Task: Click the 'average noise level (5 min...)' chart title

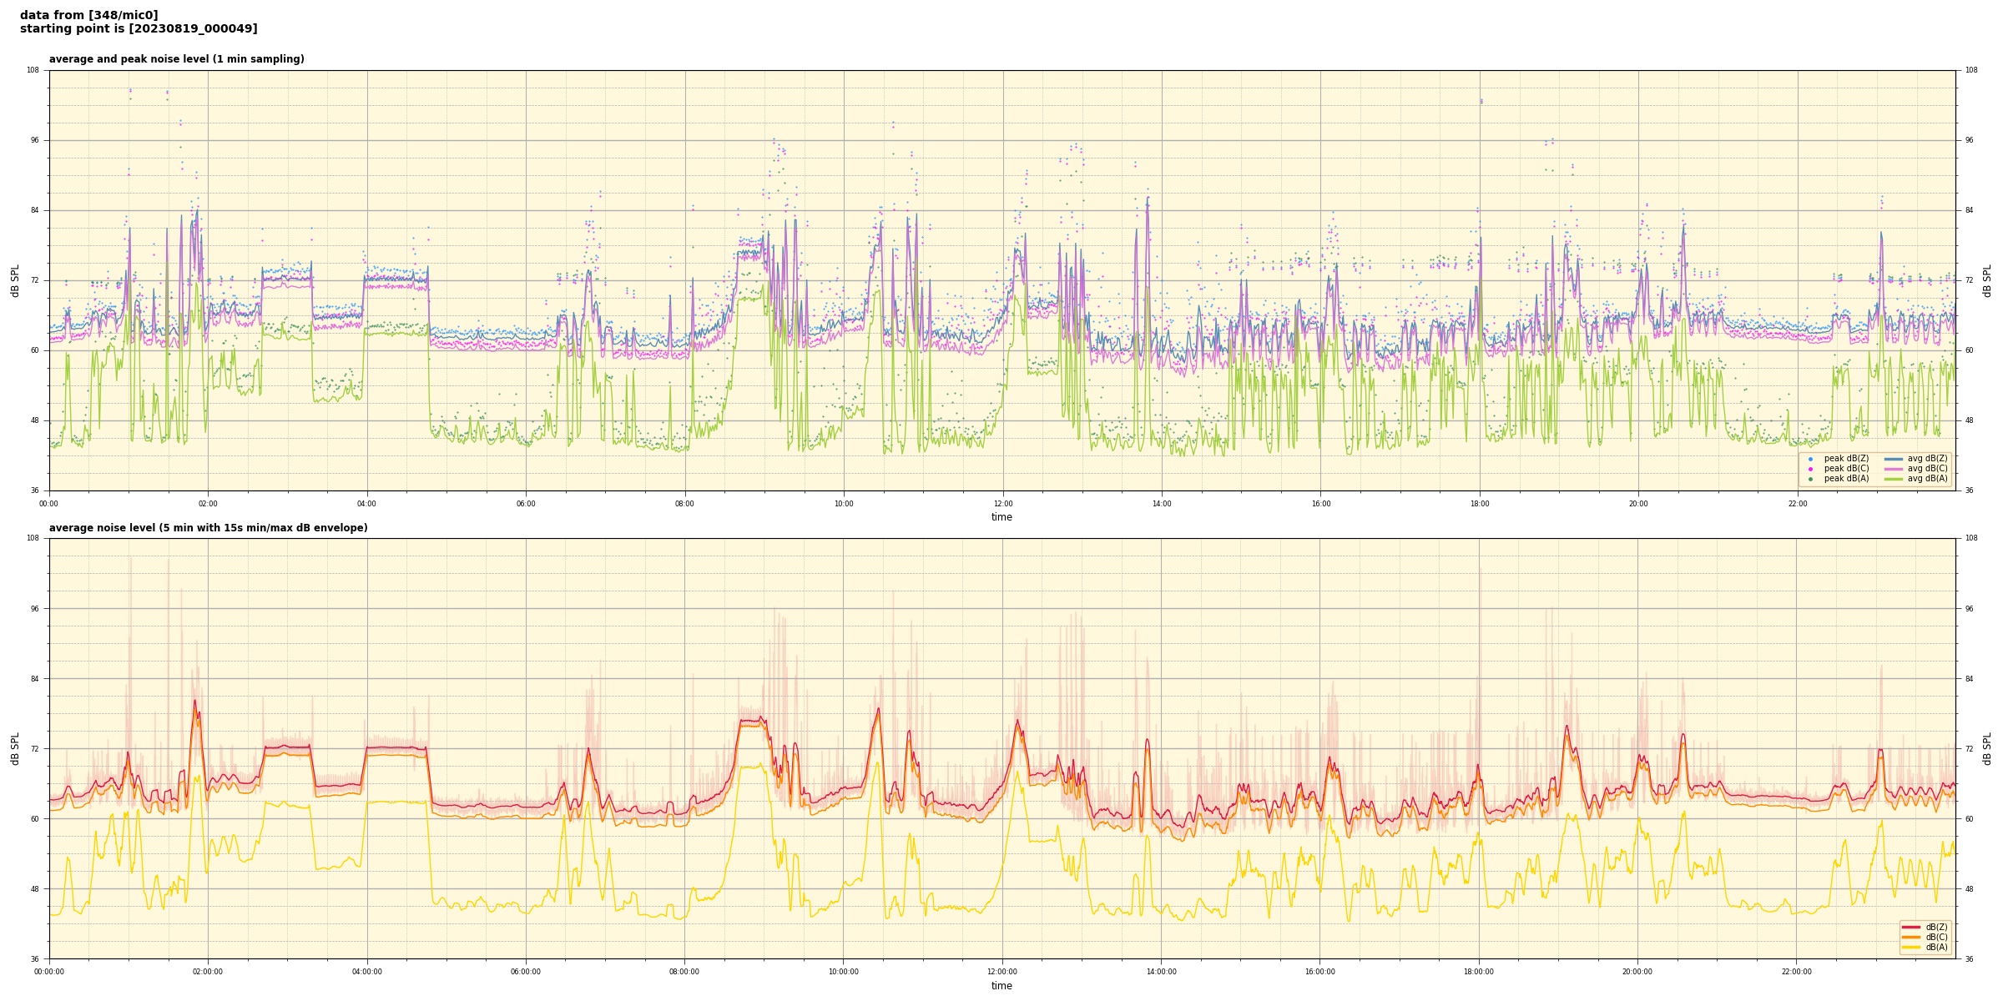Action: tap(208, 528)
